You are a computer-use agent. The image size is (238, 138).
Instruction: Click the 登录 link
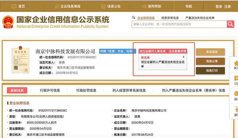219,6
